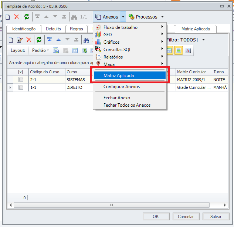Select Matriz Aplicada in the Anexos menu
Image resolution: width=234 pixels, height=227 pixels.
(130, 76)
